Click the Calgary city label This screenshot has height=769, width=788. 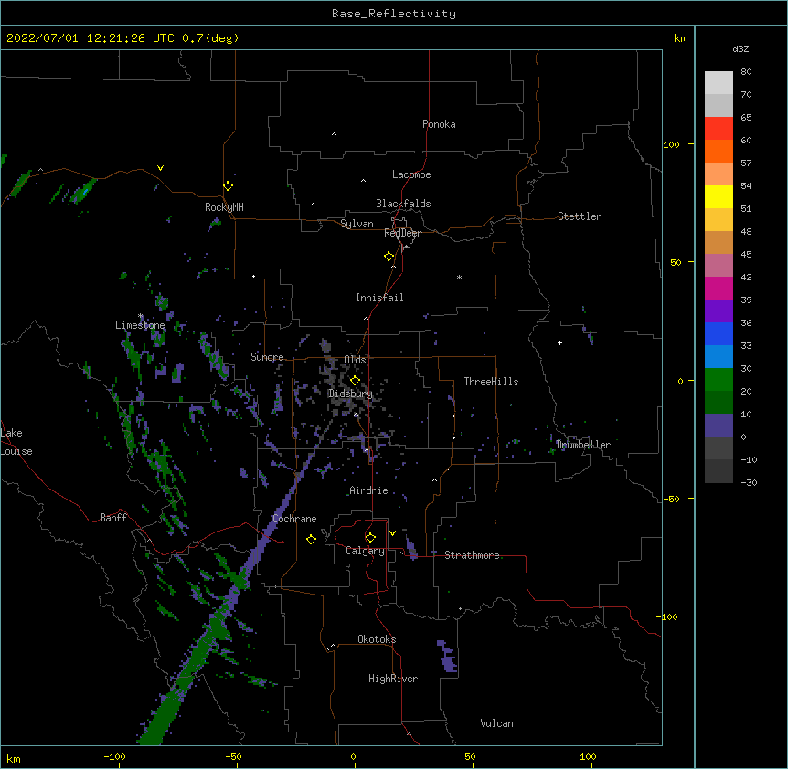tap(365, 551)
